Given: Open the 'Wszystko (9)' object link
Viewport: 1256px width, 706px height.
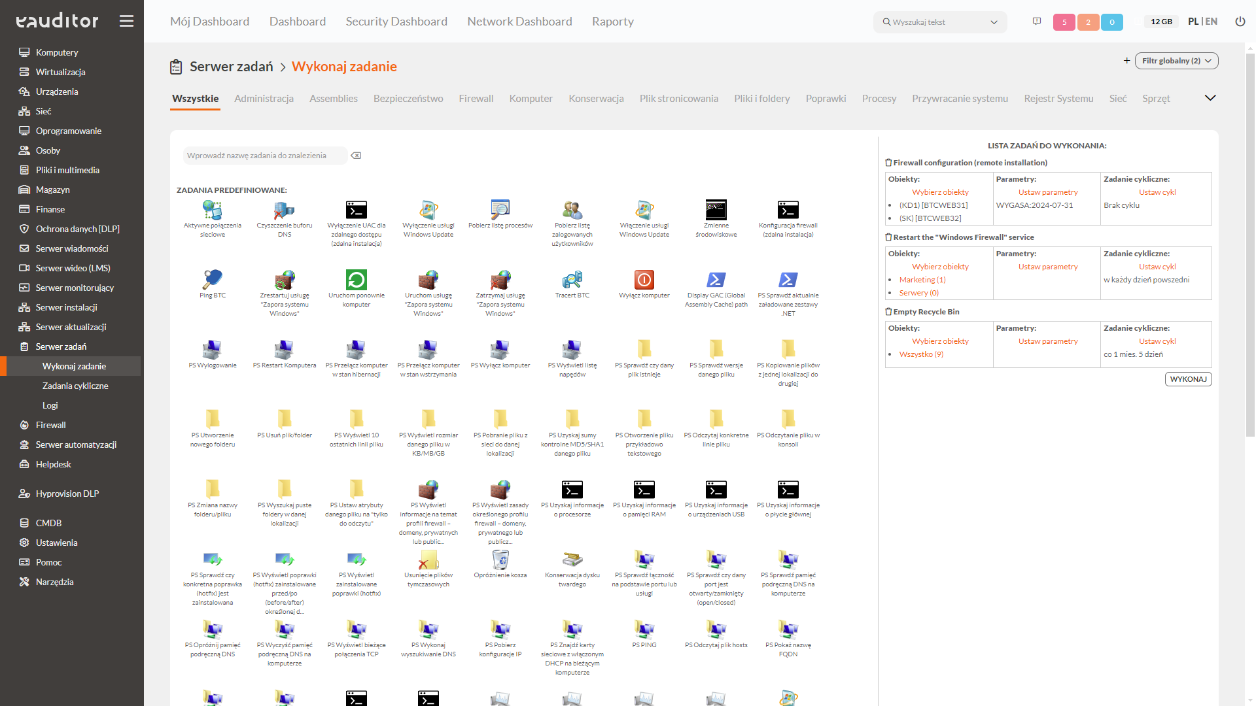Looking at the screenshot, I should pos(921,354).
